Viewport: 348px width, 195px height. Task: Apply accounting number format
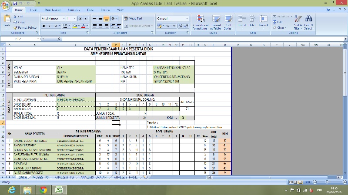click(x=159, y=26)
